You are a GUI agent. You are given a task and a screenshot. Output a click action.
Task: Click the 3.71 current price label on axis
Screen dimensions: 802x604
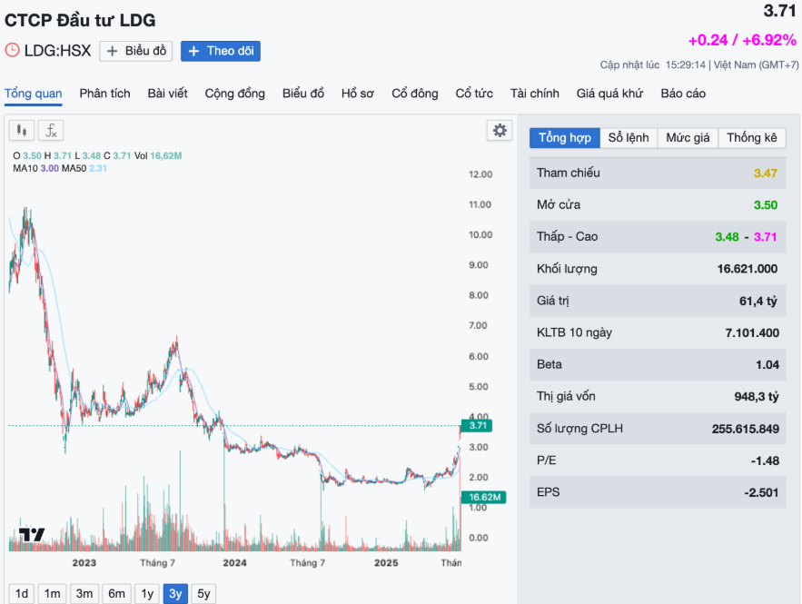[x=477, y=425]
